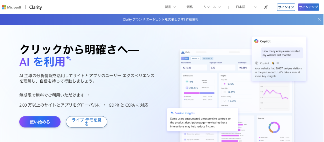The image size is (324, 142).
Task: Click the Session insights sparkle icon
Action: pos(172,113)
